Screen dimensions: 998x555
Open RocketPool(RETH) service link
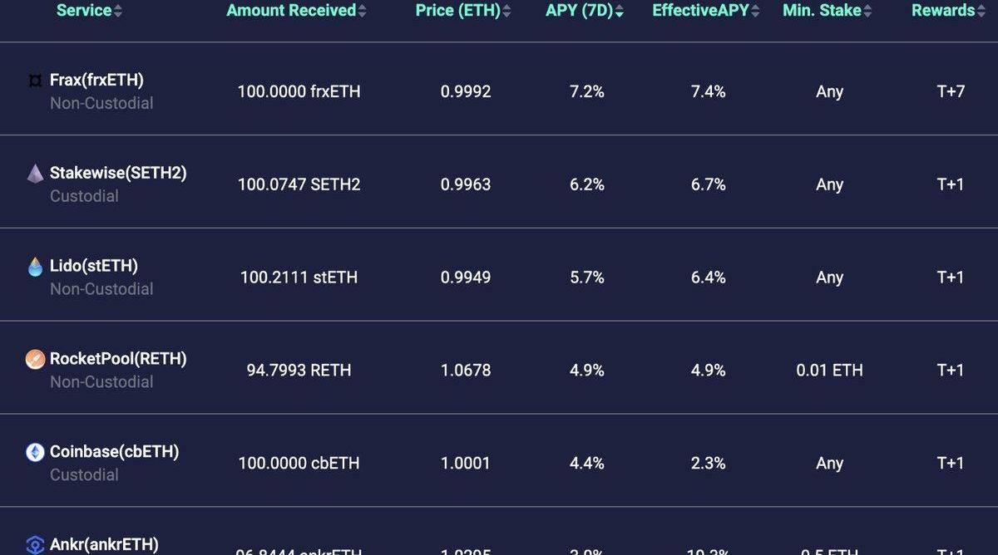[x=118, y=359]
